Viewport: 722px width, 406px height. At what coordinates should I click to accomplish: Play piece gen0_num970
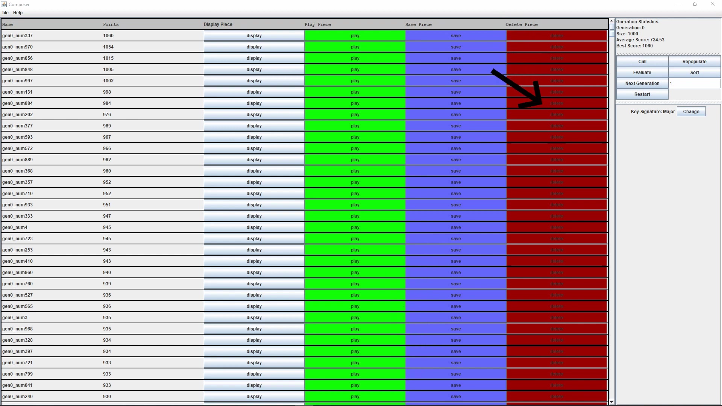[355, 47]
